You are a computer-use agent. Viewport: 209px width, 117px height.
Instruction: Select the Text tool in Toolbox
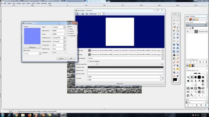[174, 55]
